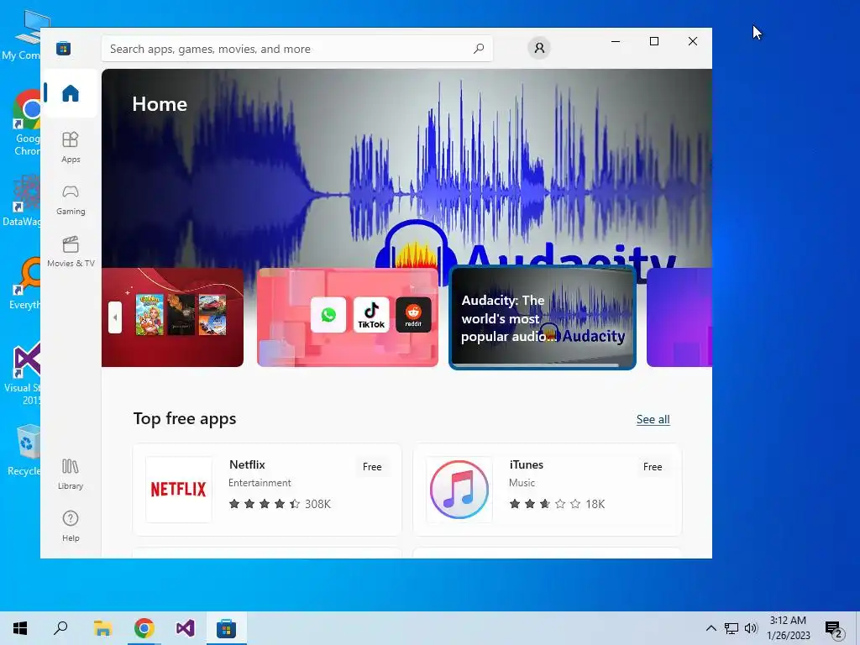Open the Library in the sidebar
860x645 pixels.
point(71,474)
